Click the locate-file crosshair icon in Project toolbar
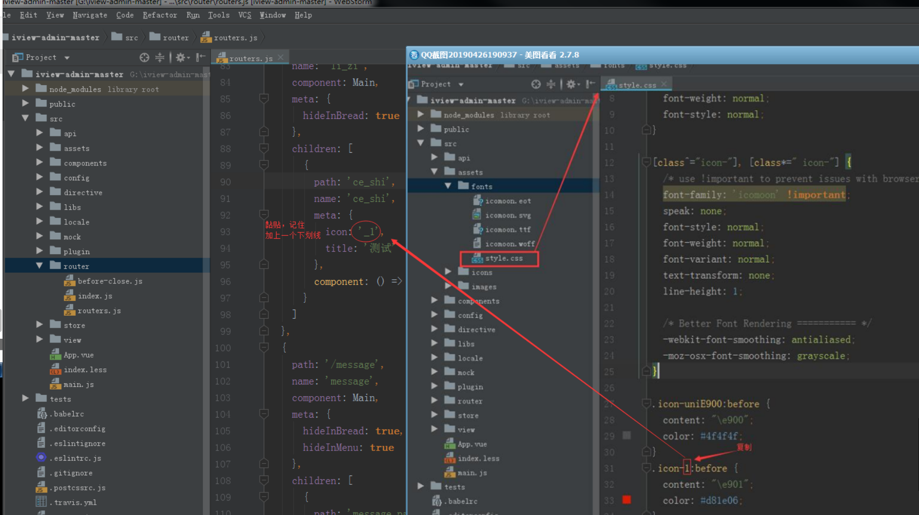 [144, 57]
